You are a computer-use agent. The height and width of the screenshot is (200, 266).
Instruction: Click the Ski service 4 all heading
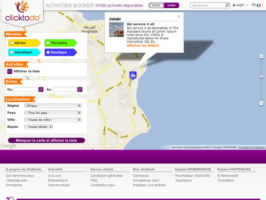(141, 24)
